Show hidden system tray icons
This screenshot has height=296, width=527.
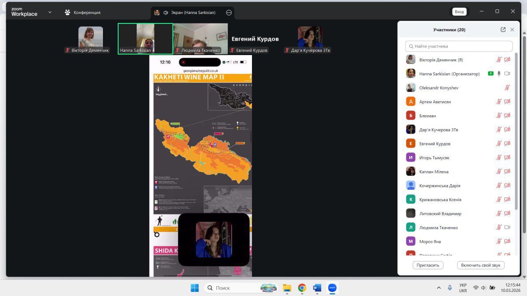point(438,288)
